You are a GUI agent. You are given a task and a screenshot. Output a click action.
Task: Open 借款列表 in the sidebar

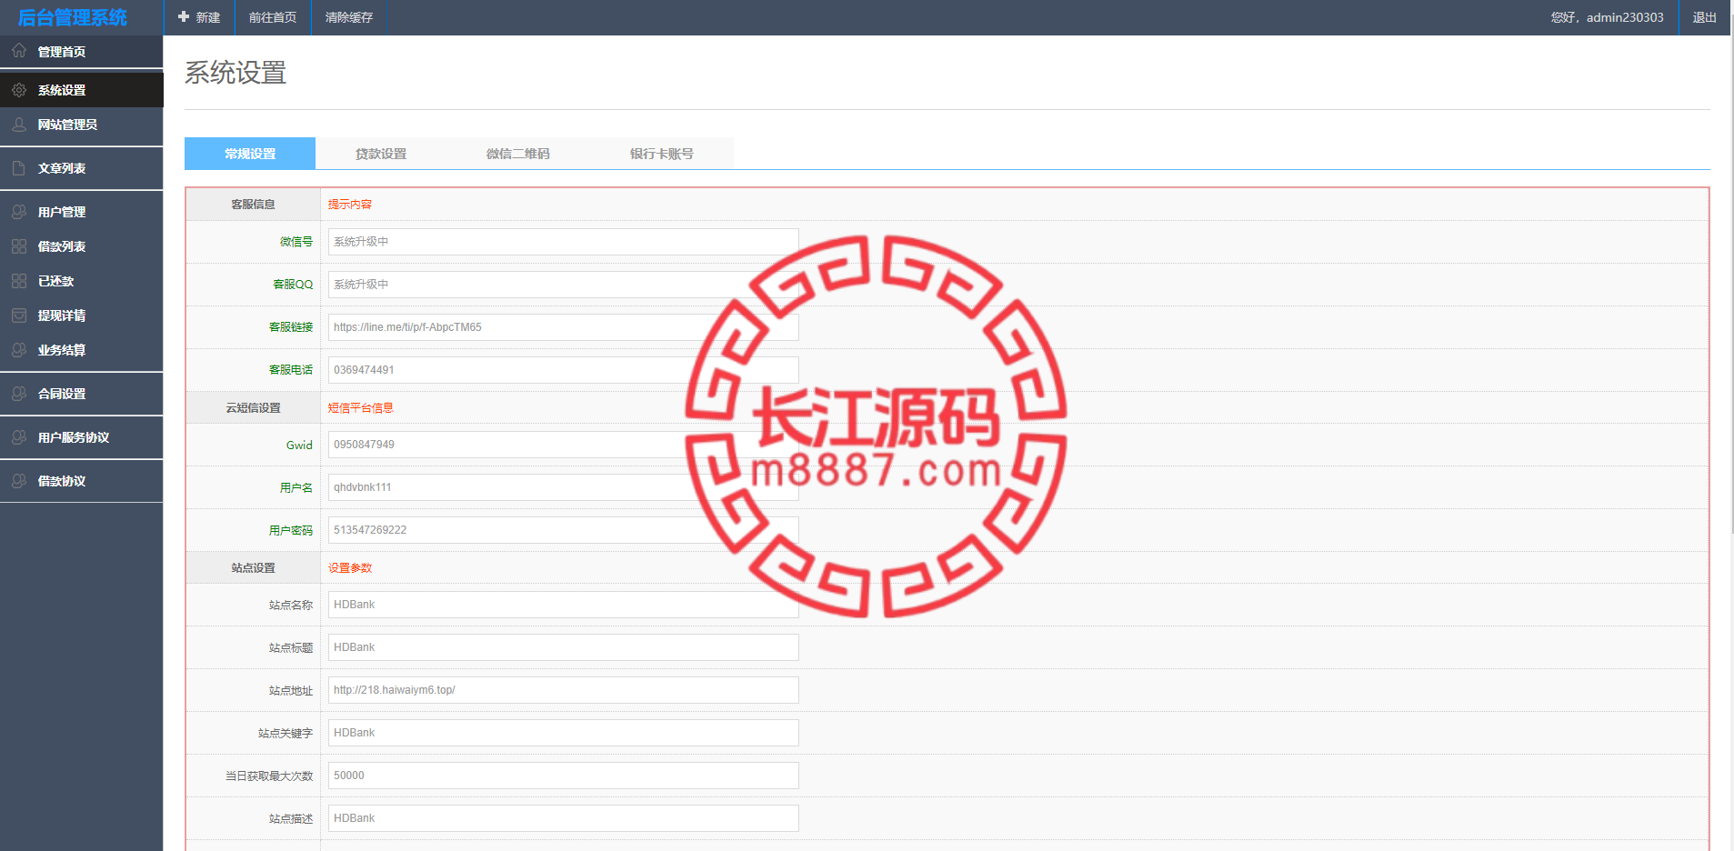coord(82,246)
